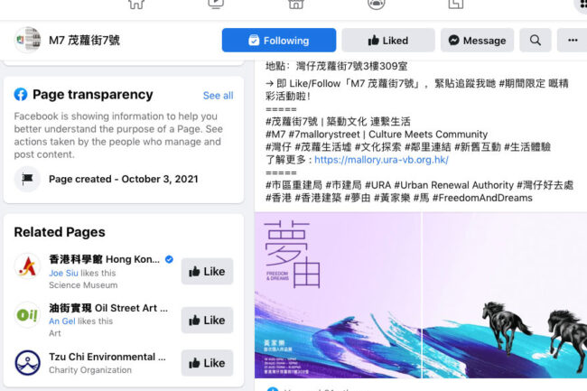
Task: Send a message via Message button
Action: (478, 40)
